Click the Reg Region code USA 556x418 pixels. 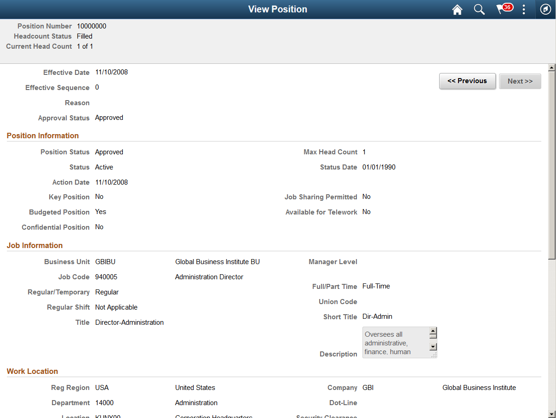click(x=102, y=388)
